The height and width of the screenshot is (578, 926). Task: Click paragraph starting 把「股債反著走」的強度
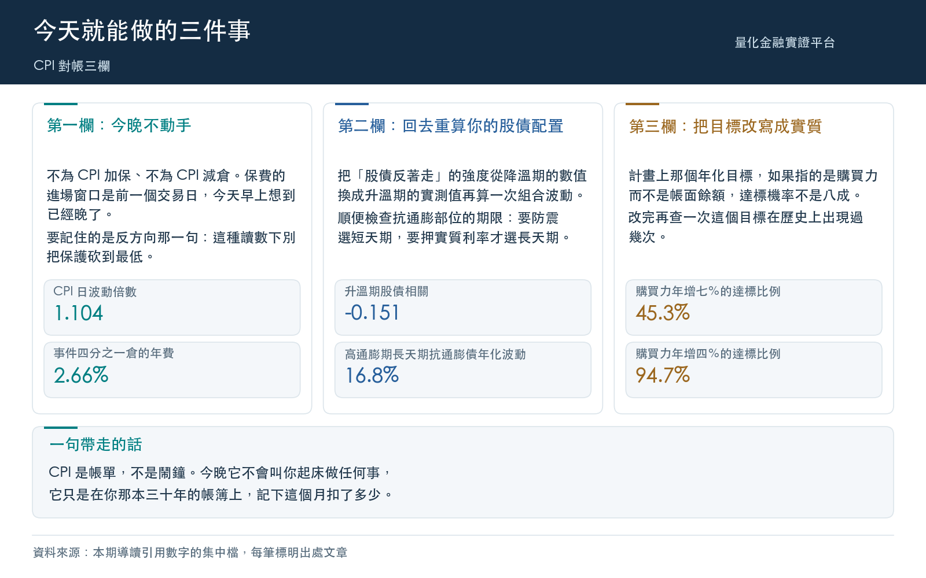point(462,186)
